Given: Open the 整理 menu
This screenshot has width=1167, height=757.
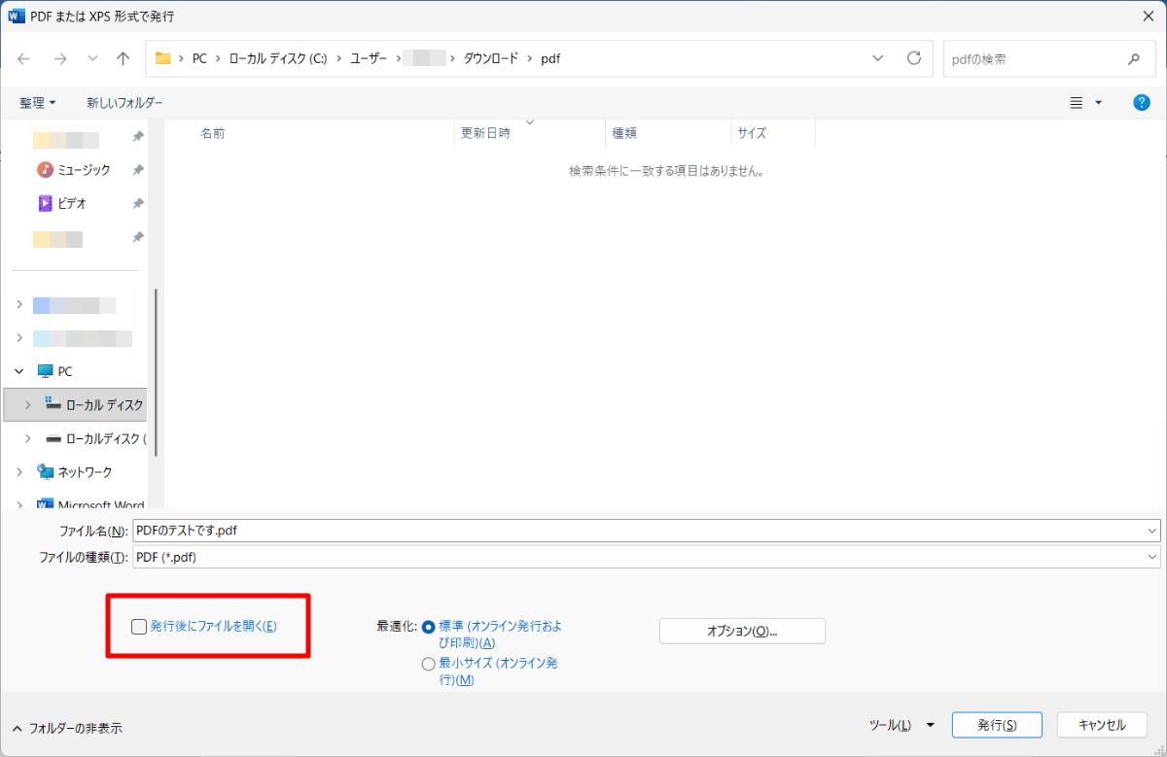Looking at the screenshot, I should click(38, 102).
